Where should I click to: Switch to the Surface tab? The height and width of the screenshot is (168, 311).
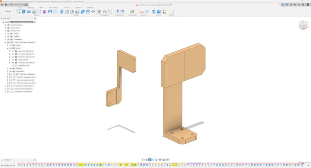(x=31, y=8)
